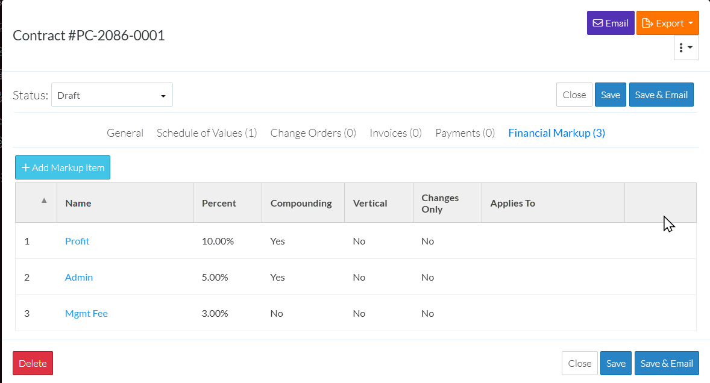The image size is (710, 383).
Task: Open the Admin markup item link
Action: 79,277
